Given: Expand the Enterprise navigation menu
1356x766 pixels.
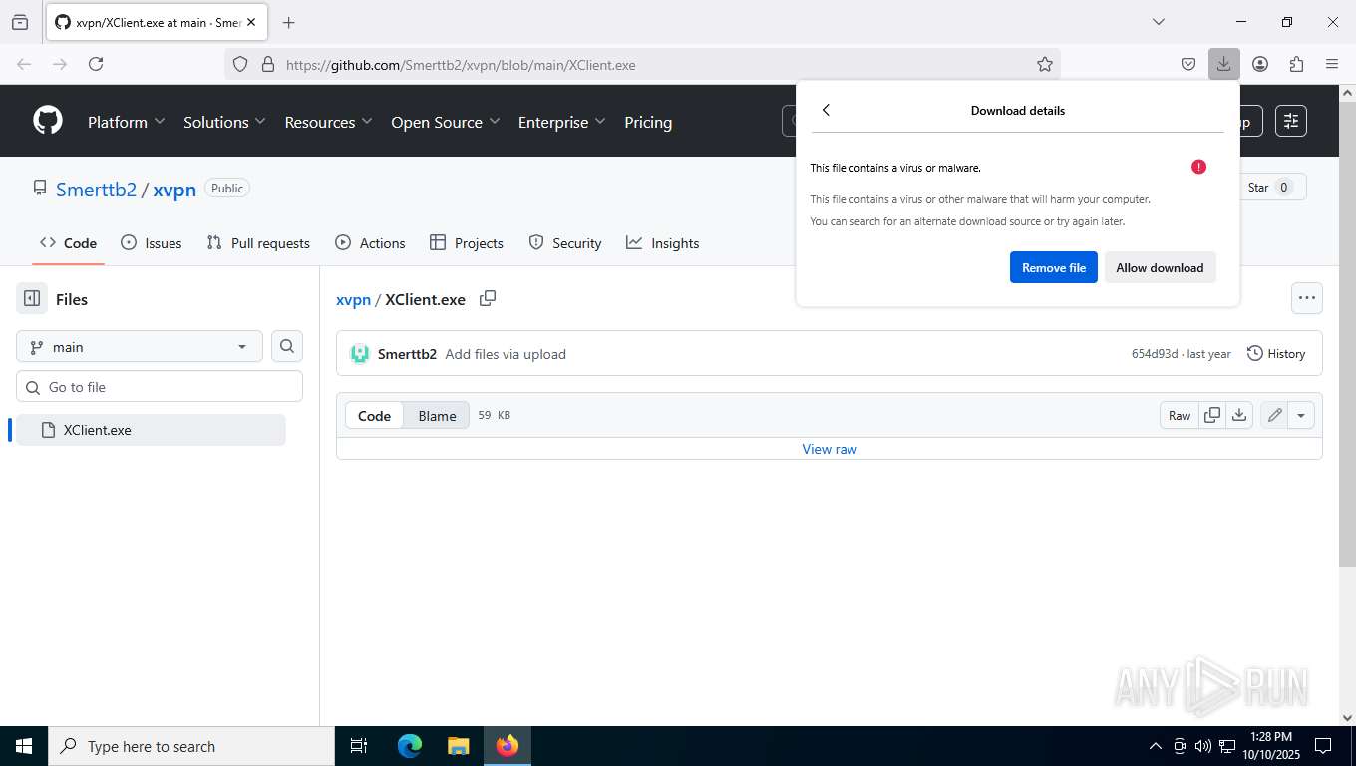Looking at the screenshot, I should tap(561, 122).
